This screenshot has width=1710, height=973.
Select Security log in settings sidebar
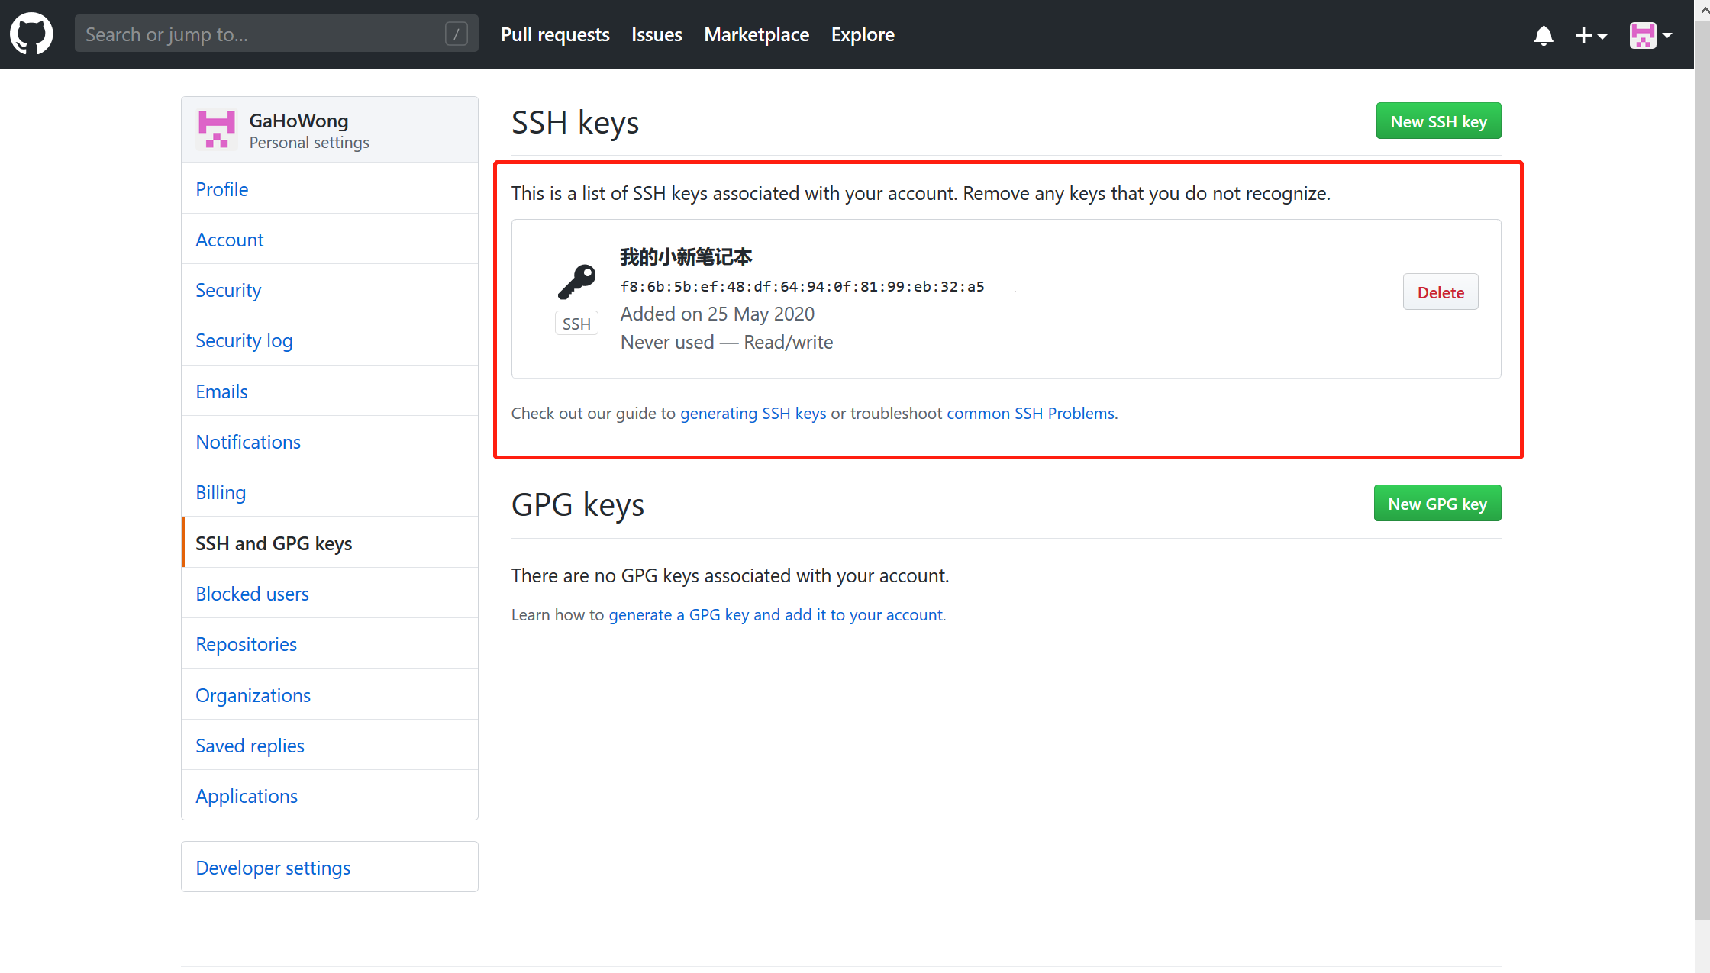(244, 340)
